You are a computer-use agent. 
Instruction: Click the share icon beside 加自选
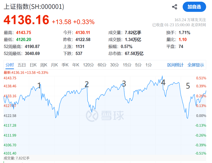[174, 7]
